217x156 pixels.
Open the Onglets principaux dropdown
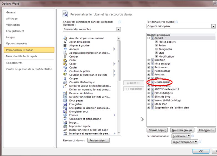click(x=213, y=26)
